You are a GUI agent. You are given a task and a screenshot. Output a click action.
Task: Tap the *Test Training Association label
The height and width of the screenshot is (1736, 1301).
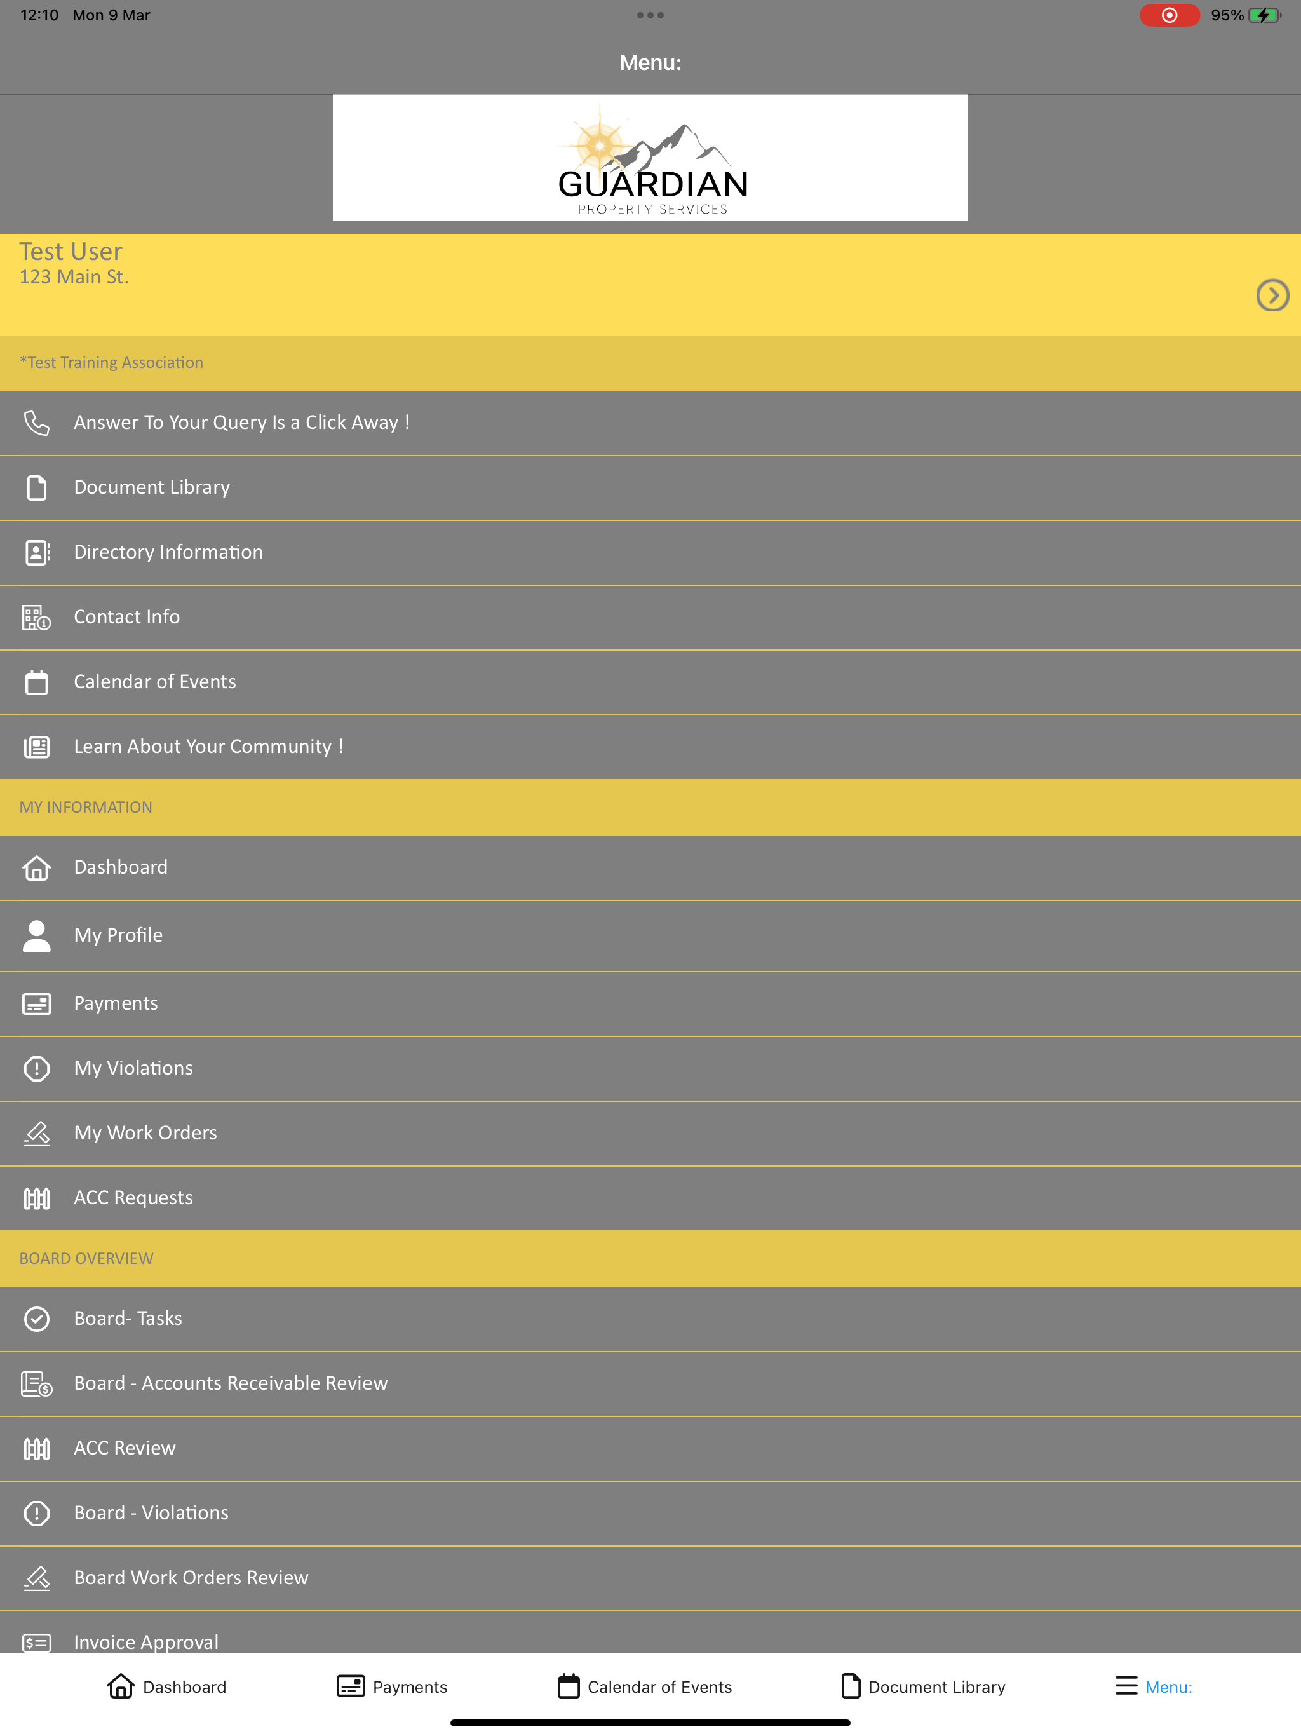[x=111, y=363]
